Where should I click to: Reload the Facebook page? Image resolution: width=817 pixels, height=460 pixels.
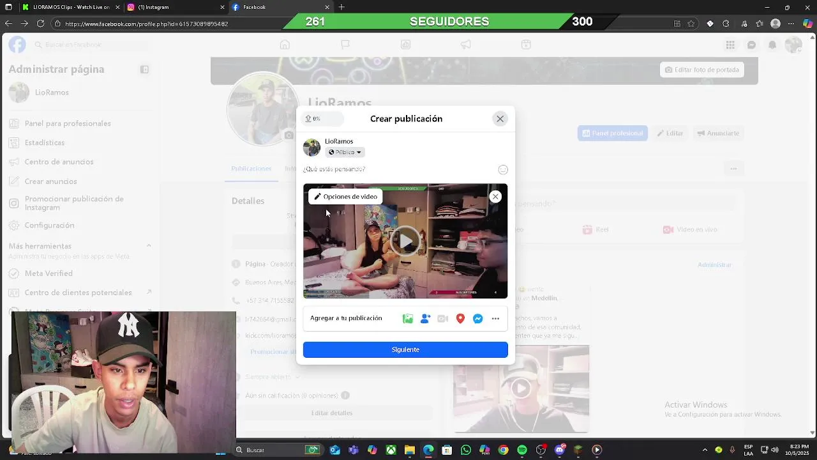[40, 24]
